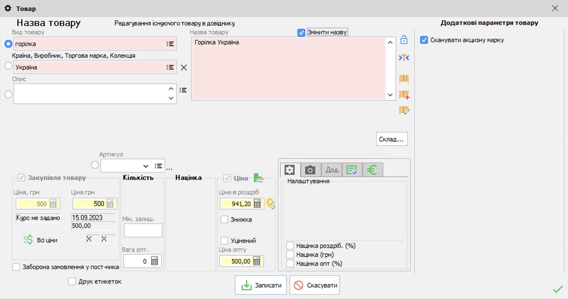The height and width of the screenshot is (299, 568).
Task: Click the plain orange barcode icon
Action: [x=404, y=79]
